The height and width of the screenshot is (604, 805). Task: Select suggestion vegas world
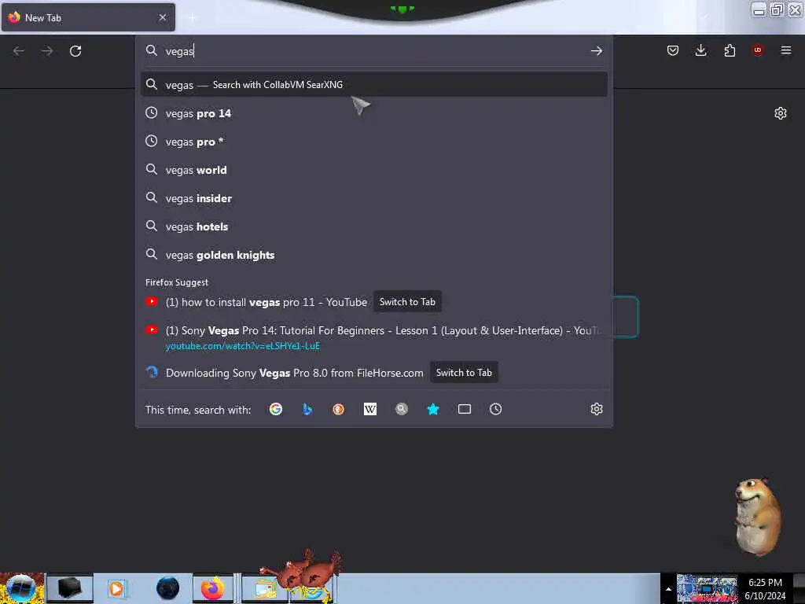(x=373, y=170)
